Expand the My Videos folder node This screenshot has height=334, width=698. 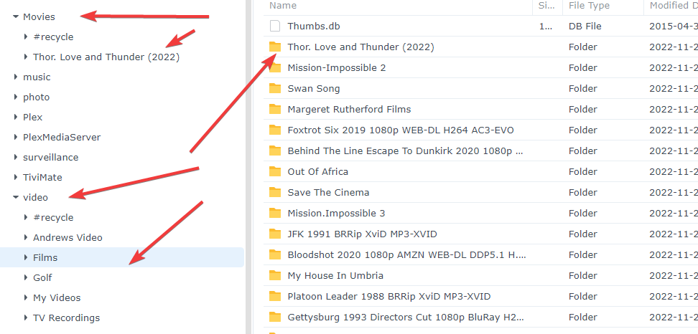point(26,297)
